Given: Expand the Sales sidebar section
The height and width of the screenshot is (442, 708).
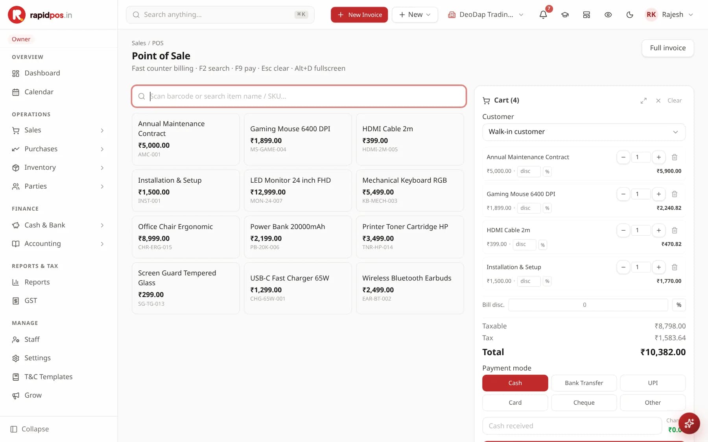Looking at the screenshot, I should (x=59, y=130).
